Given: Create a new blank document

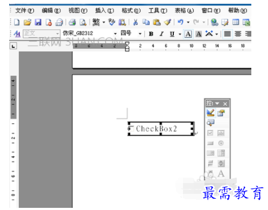Looking at the screenshot, I should [17, 22].
